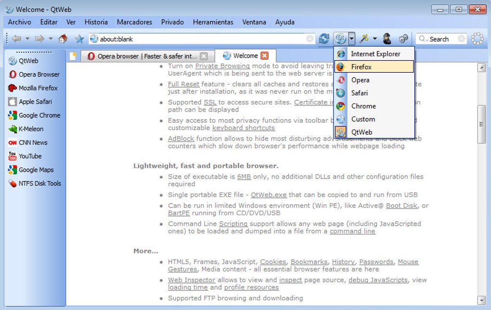Click the QtWeb user agent toolbar button

click(x=340, y=39)
